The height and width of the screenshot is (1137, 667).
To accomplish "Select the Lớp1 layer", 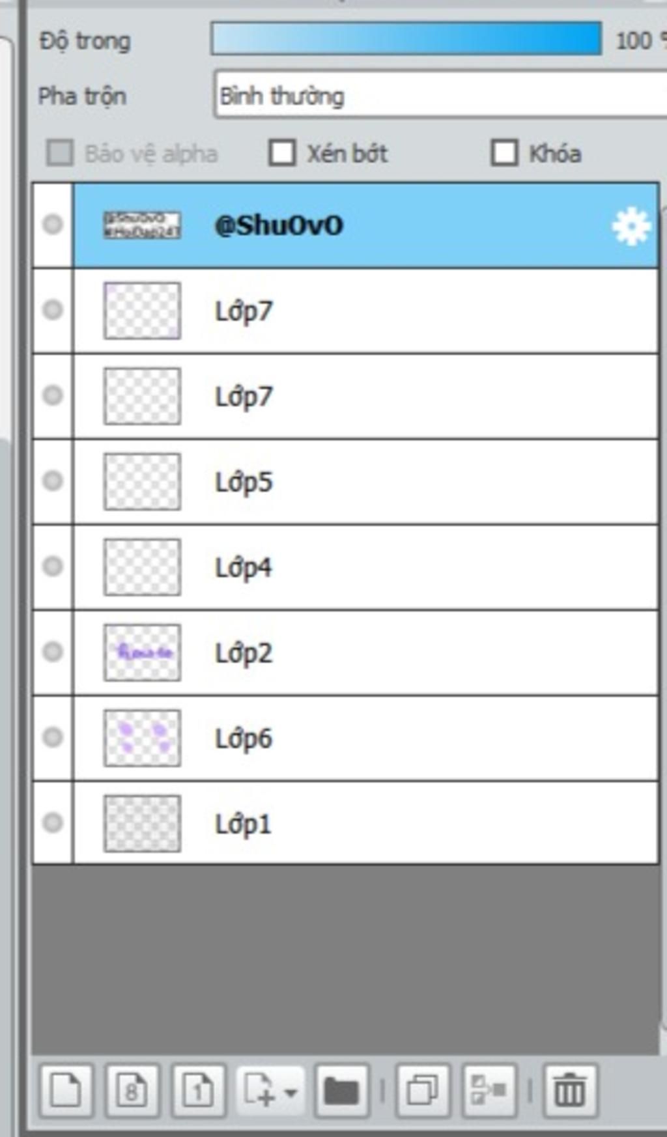I will tap(366, 823).
